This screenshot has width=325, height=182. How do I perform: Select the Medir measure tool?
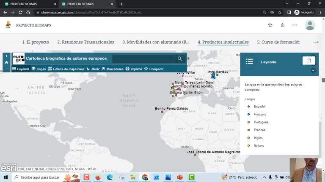(93, 69)
